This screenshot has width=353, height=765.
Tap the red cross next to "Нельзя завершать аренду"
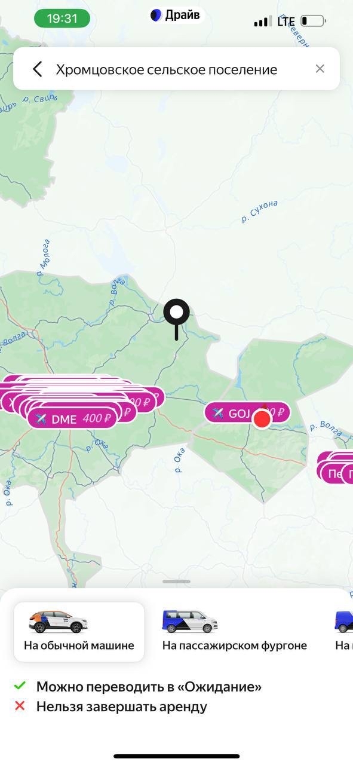tap(20, 706)
